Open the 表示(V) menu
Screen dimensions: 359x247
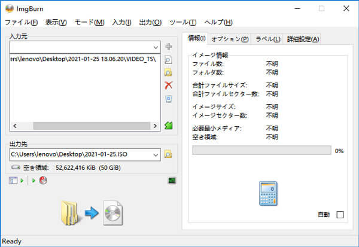[x=56, y=23]
